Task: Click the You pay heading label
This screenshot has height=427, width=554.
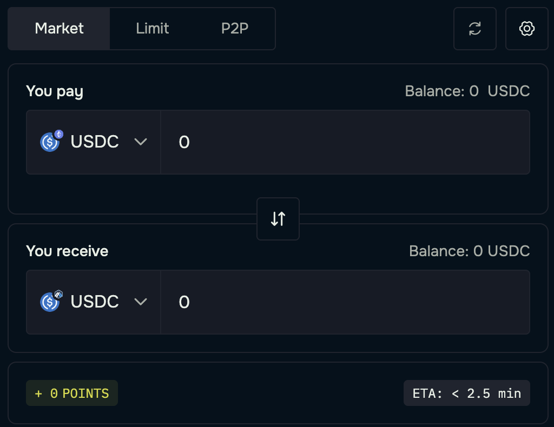Action: tap(55, 91)
